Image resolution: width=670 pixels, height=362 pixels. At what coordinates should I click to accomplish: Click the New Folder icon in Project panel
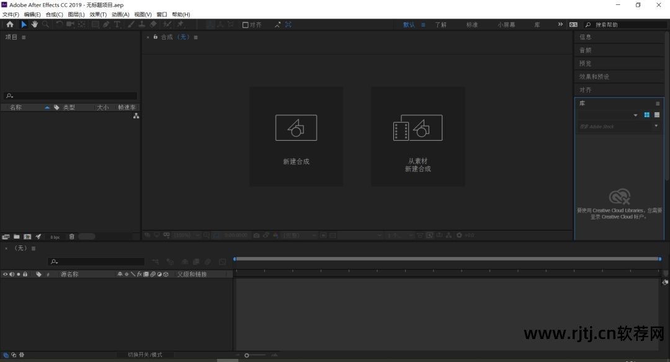click(16, 236)
